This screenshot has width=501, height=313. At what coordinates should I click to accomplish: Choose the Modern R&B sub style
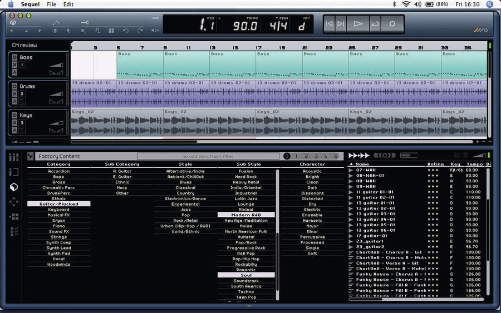(x=246, y=215)
